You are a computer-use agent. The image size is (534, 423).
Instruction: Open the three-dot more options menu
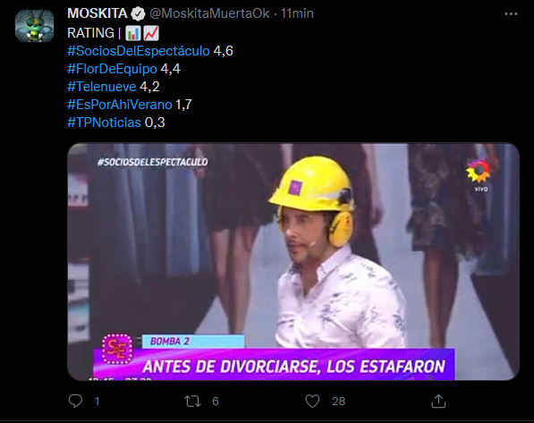511,13
